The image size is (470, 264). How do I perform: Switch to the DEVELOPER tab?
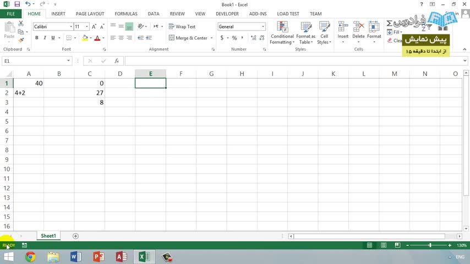227,14
